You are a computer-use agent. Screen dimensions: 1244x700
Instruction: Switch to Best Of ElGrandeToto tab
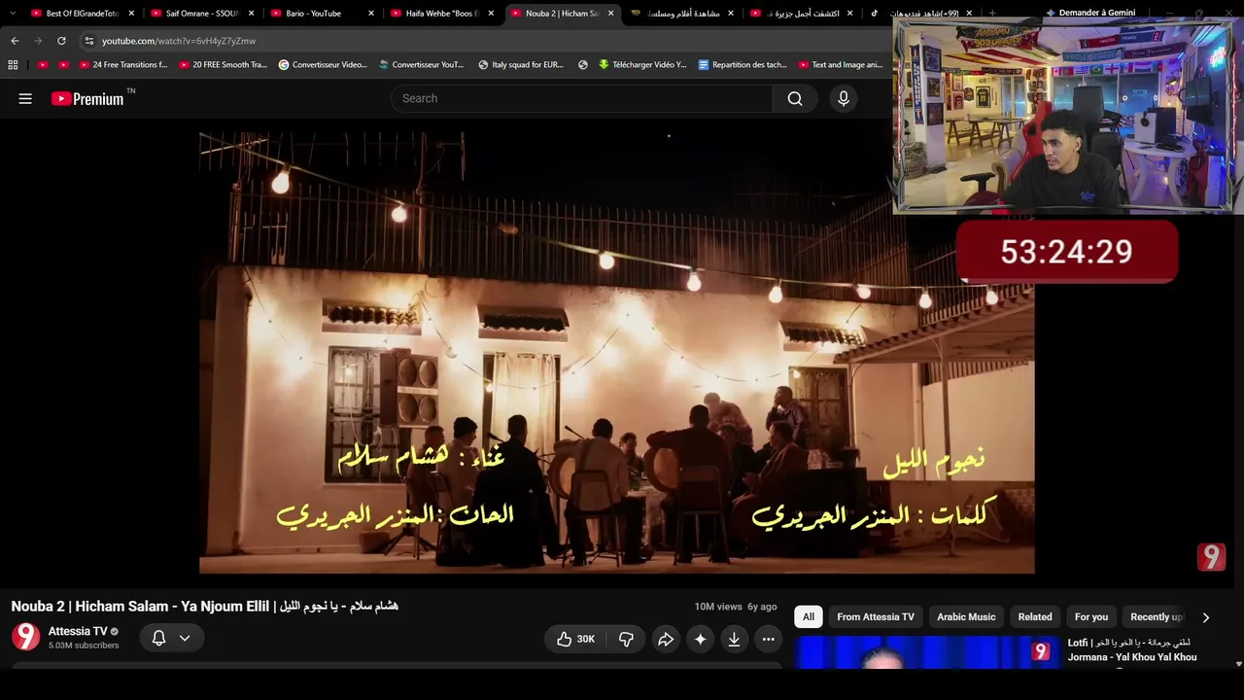click(x=83, y=14)
